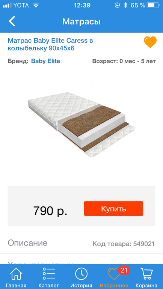
Task: Toggle the orange favorite heart
Action: click(x=150, y=42)
